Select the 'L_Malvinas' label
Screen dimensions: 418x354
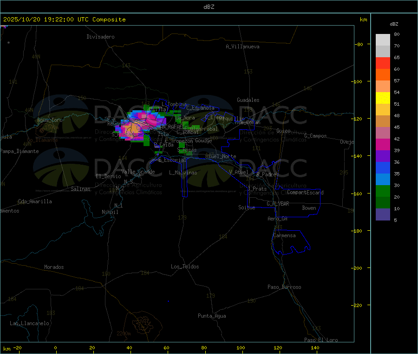tap(183, 173)
